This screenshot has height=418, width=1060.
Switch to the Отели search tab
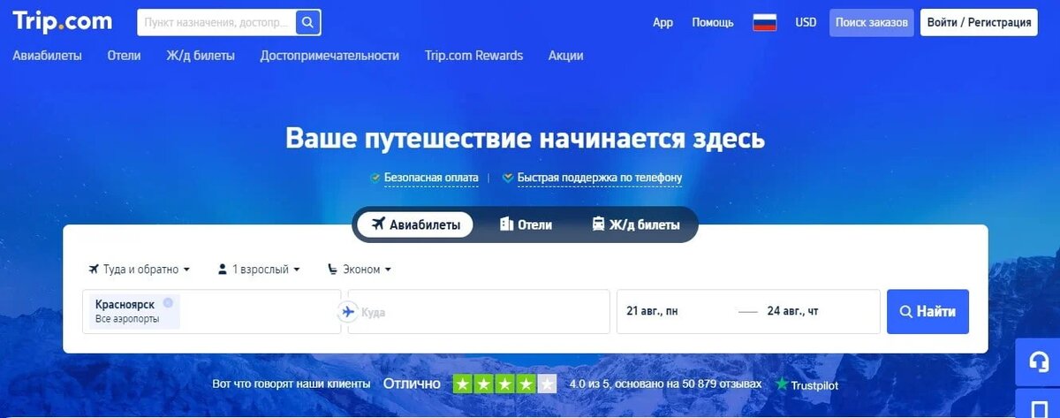coord(526,224)
